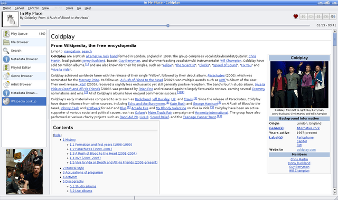
Task: Click the 'Viva la Vida' song link
Action: [x=61, y=70]
